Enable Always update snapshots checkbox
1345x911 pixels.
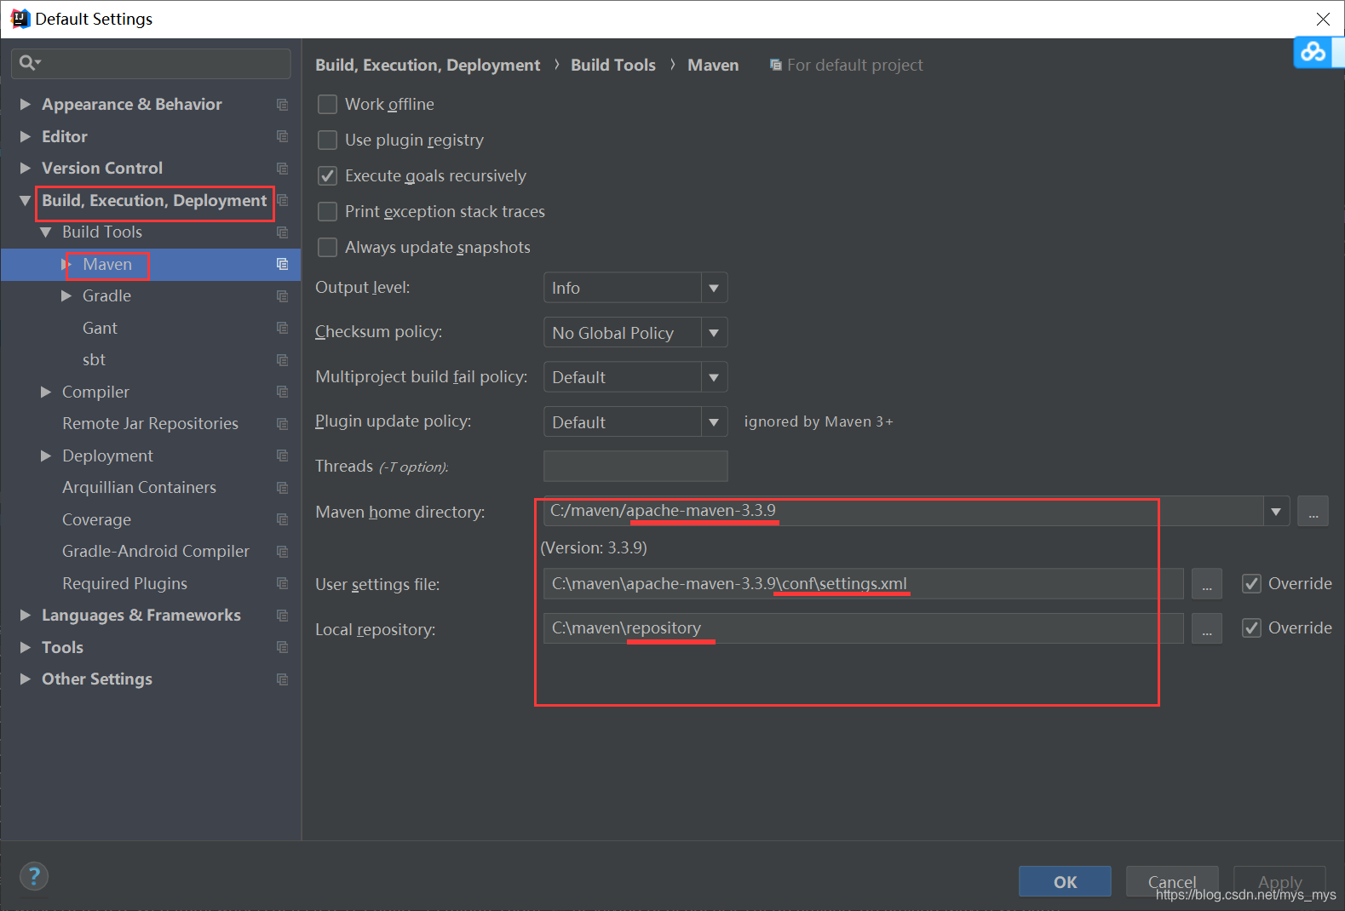327,247
